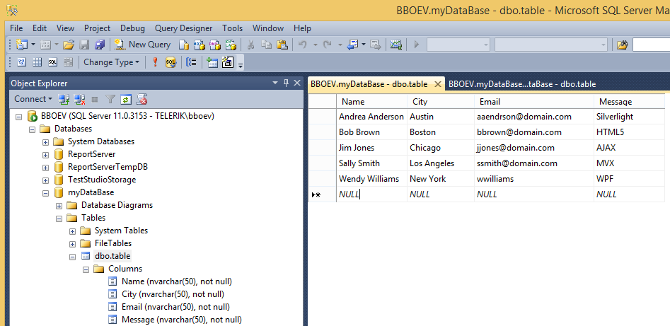Close the active dbo.table tab
Screen dimensions: 670x326
[x=437, y=84]
